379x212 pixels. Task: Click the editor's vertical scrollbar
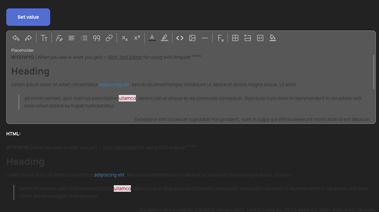373,72
